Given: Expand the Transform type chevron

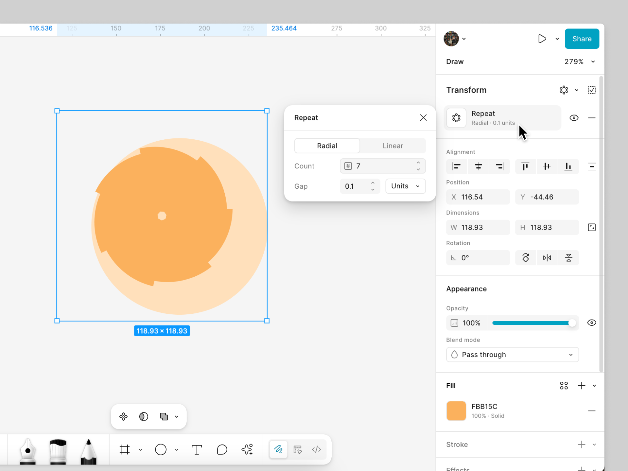Looking at the screenshot, I should (x=577, y=90).
